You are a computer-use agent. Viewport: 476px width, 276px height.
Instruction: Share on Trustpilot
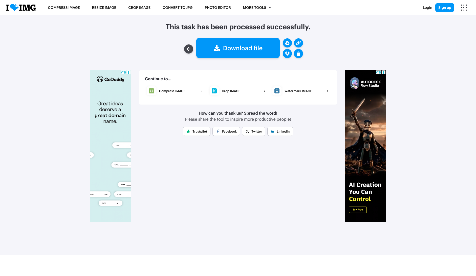(197, 131)
